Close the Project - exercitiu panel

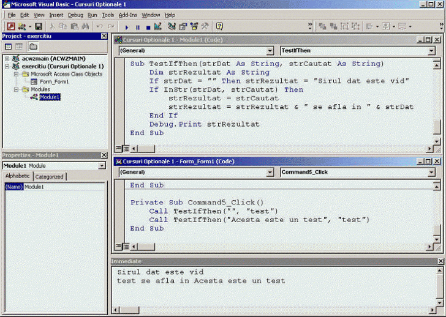(104, 36)
